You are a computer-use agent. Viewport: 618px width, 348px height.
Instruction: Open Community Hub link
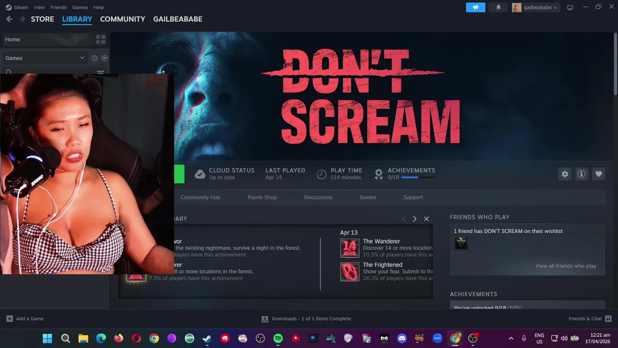200,197
